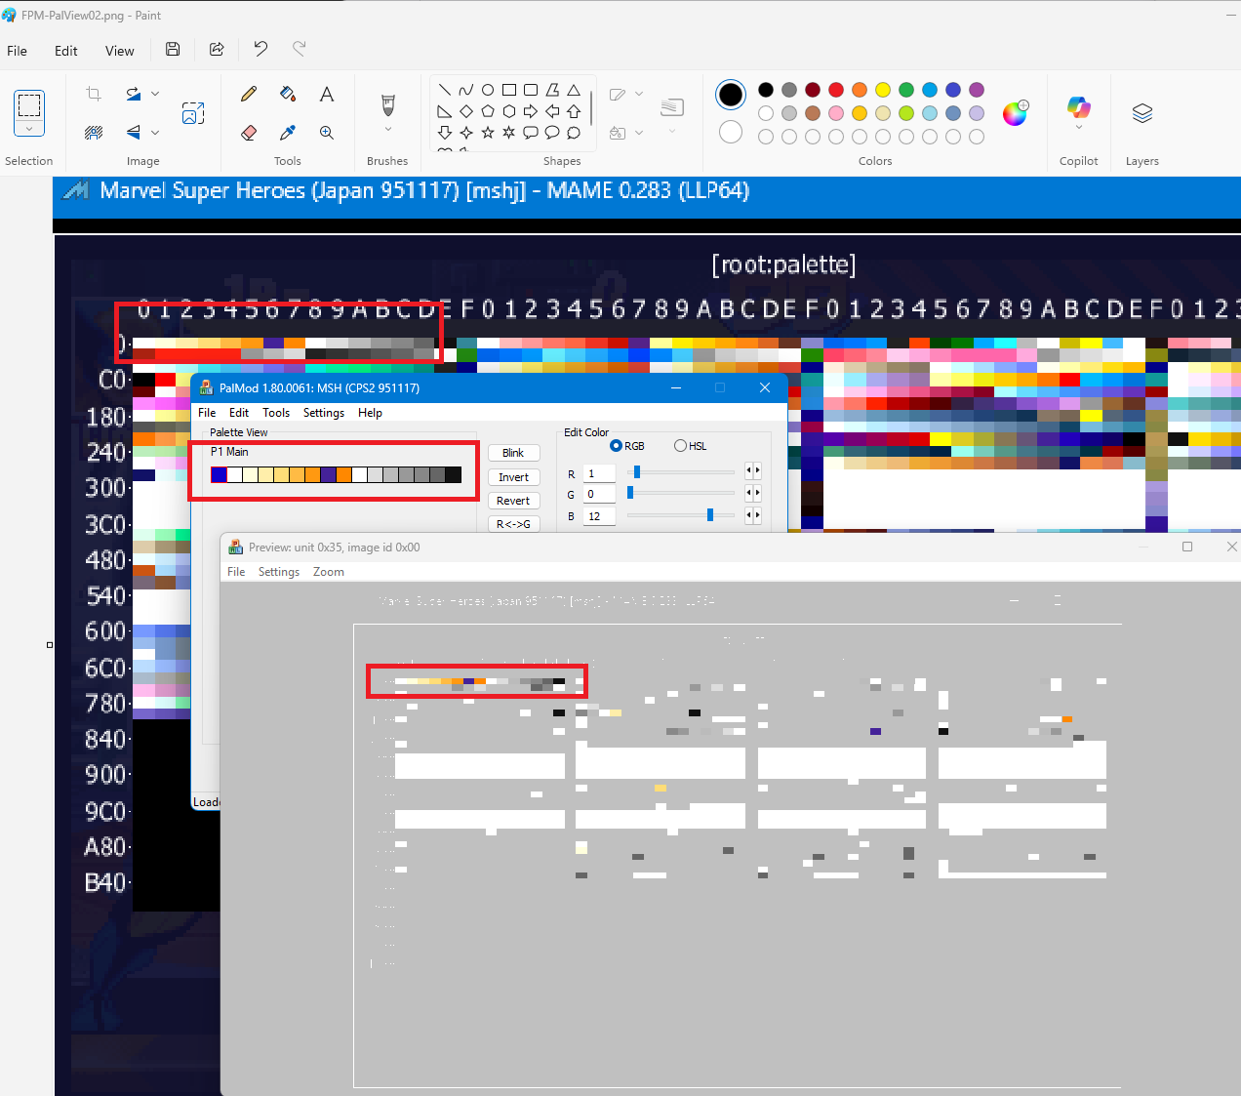This screenshot has height=1096, width=1241.
Task: Click the Shapes gallery scrollbar
Action: [x=591, y=107]
